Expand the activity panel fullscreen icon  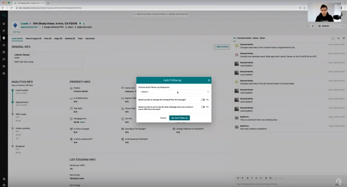click(x=333, y=38)
